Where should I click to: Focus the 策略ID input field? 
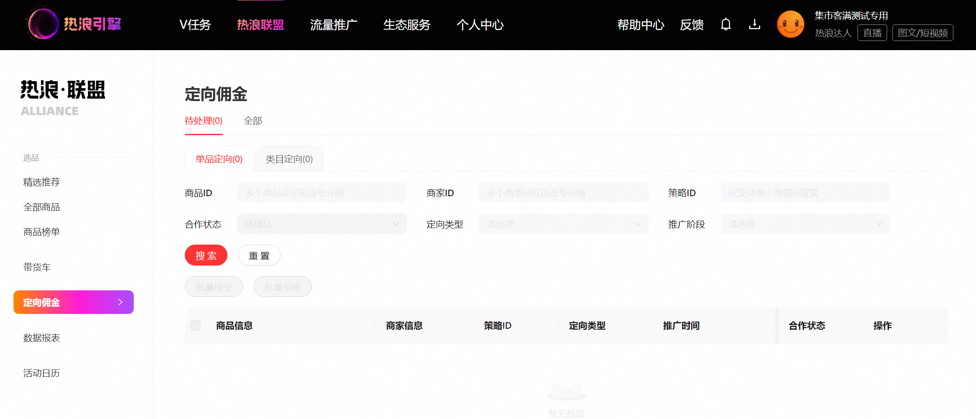805,193
